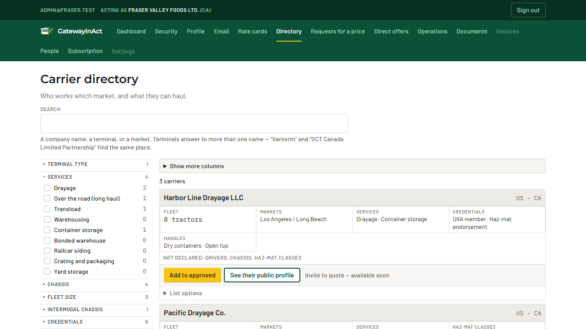Click the Harbor Line Drayage LLC heading
Screen dimensions: 586x329
coord(204,198)
